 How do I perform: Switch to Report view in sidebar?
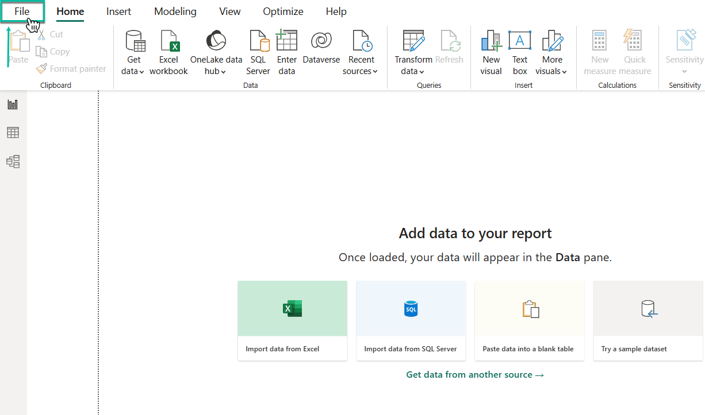pyautogui.click(x=13, y=104)
